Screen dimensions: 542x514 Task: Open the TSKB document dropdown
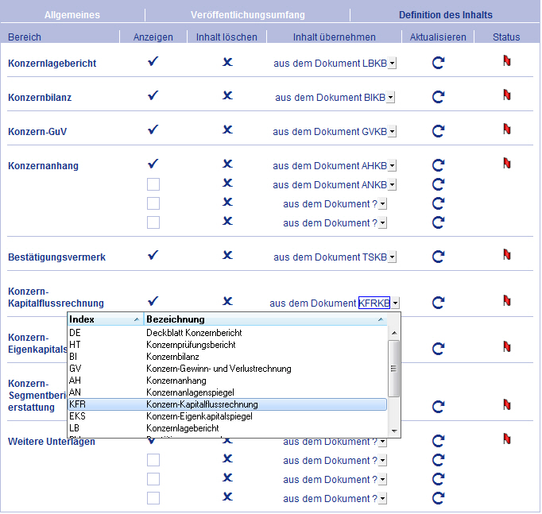pyautogui.click(x=392, y=257)
